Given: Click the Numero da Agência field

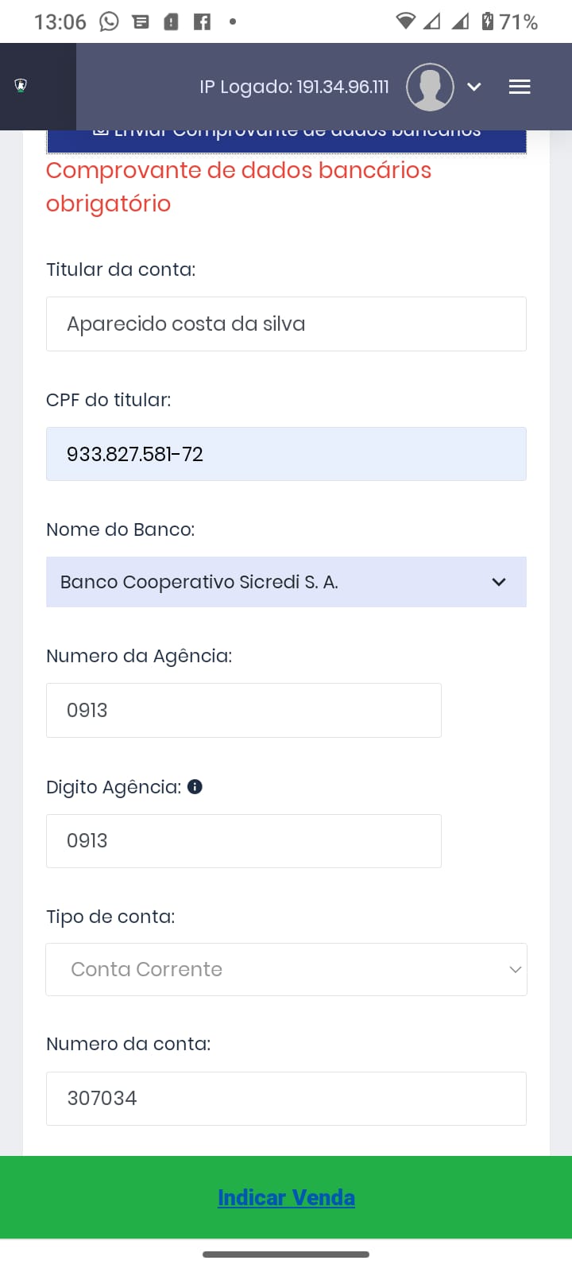Looking at the screenshot, I should tap(243, 710).
